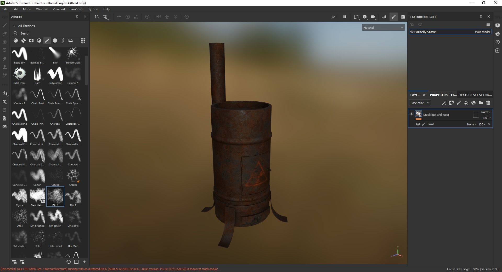Close the Assets panel
This screenshot has width=502, height=272.
[x=85, y=16]
